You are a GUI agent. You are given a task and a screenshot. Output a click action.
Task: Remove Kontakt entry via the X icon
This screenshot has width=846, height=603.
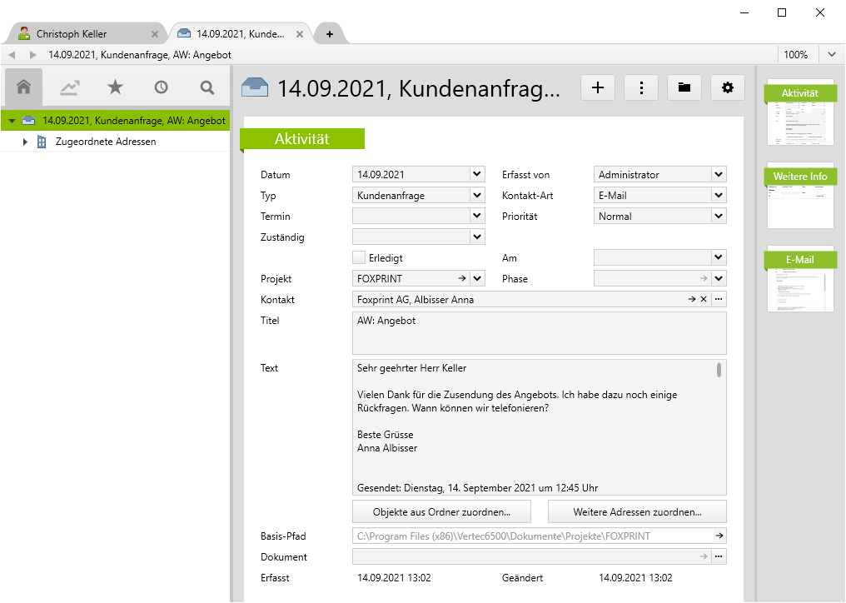click(704, 299)
